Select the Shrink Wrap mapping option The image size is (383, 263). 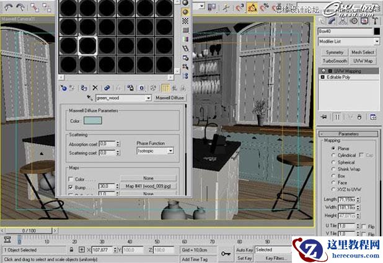pyautogui.click(x=333, y=169)
